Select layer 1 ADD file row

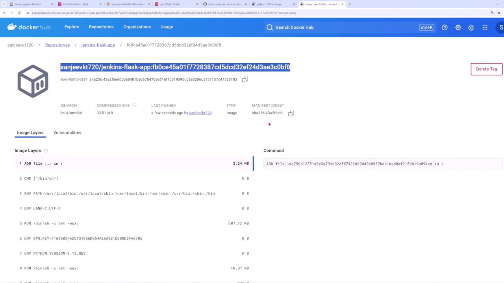[x=134, y=164]
